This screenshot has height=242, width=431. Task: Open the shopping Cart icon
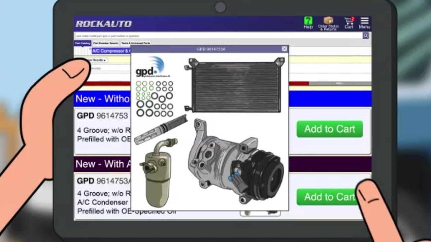tap(349, 23)
